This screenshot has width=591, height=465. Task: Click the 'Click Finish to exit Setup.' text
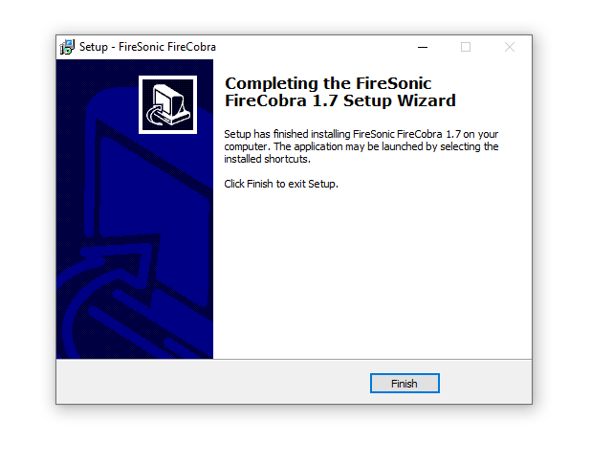click(x=281, y=184)
